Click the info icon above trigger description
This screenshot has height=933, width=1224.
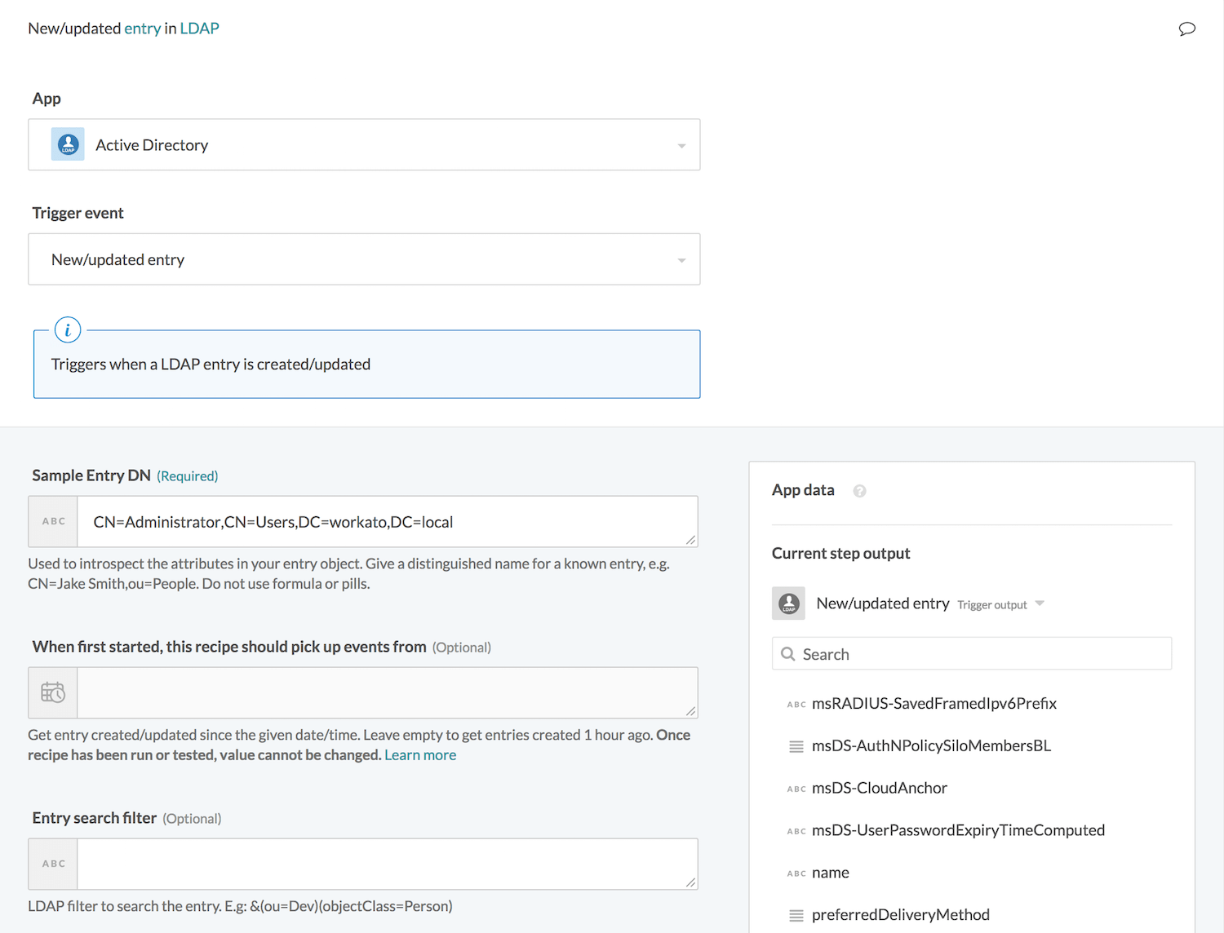68,330
